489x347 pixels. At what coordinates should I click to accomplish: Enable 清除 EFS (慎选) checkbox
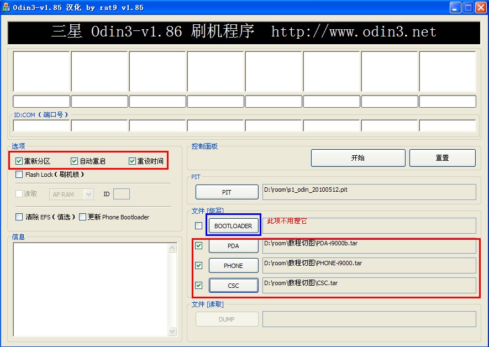(19, 217)
